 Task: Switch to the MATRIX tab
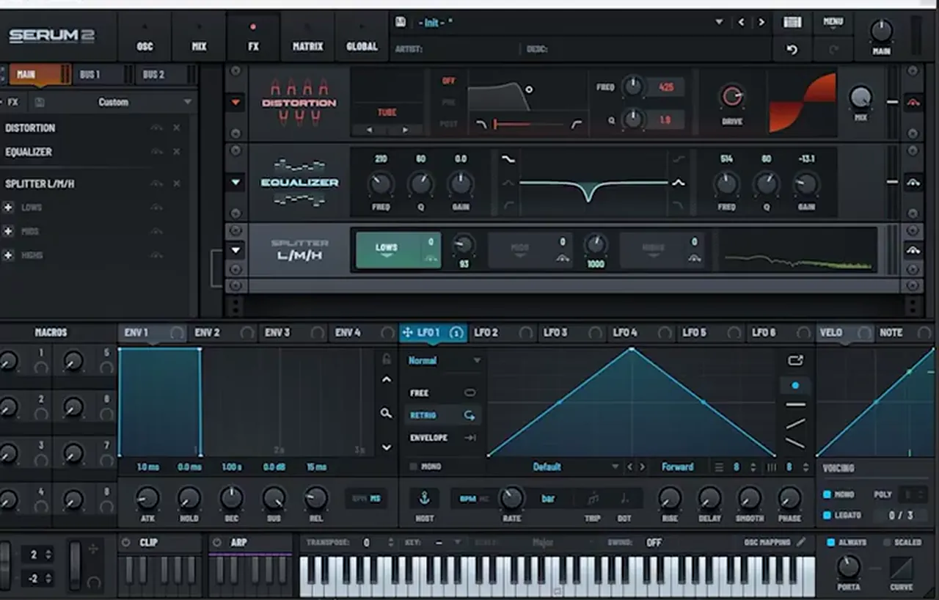coord(307,37)
